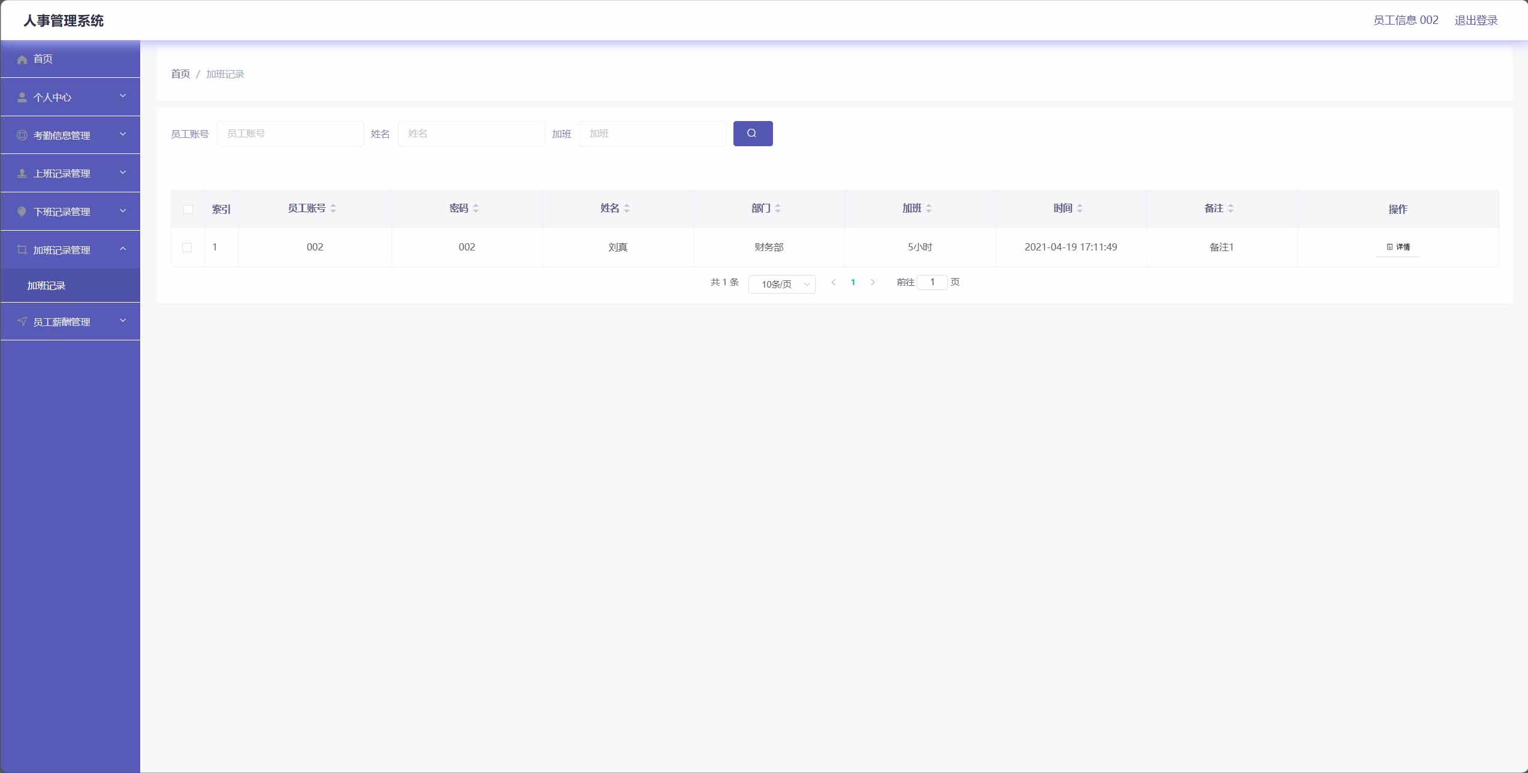Click the 下班记录管理 sidebar icon
1528x773 pixels.
[x=22, y=212]
